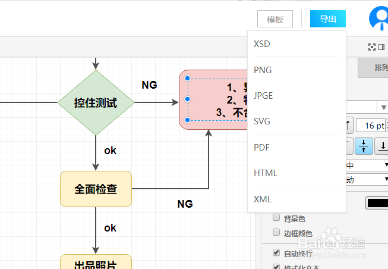The image size is (388, 269).
Task: Click the fullscreen fit icon
Action: click(x=372, y=47)
